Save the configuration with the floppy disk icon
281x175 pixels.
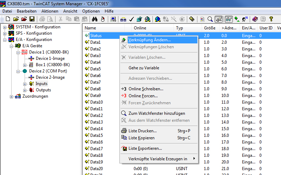click(32, 19)
